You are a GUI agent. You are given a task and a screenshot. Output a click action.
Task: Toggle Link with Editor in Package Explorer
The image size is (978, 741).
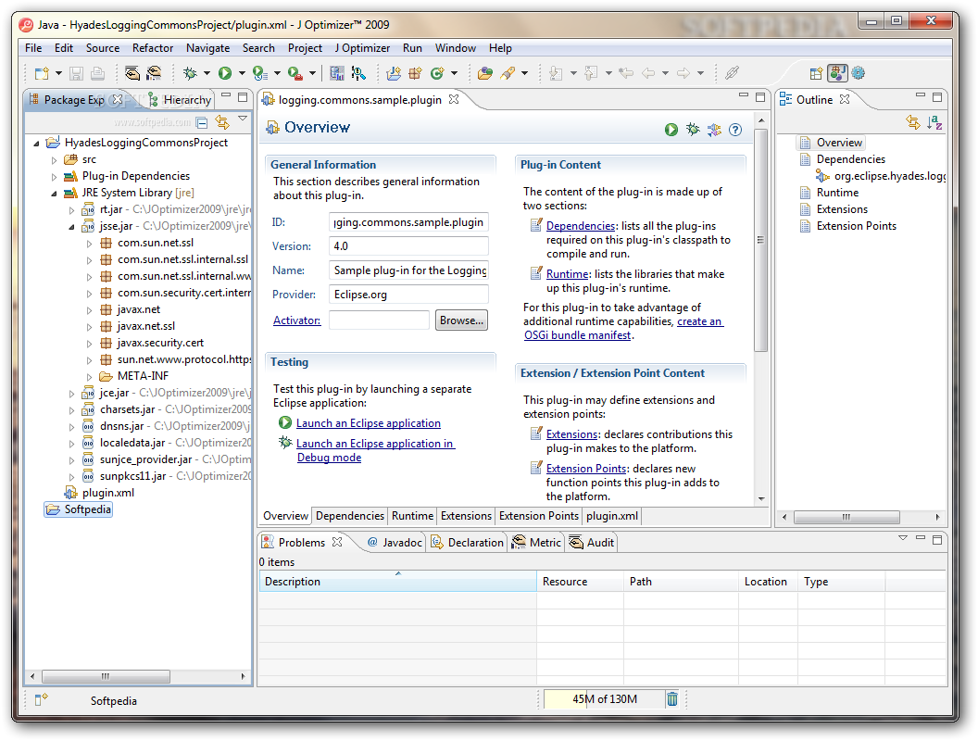point(222,122)
